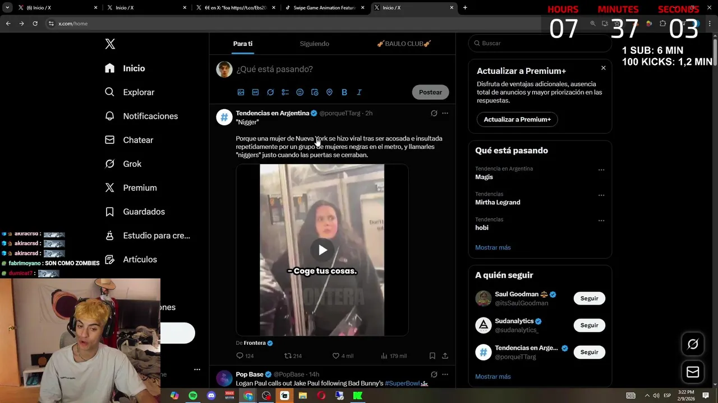Open options for Mirtha Legrand trend
This screenshot has width=718, height=403.
[601, 195]
